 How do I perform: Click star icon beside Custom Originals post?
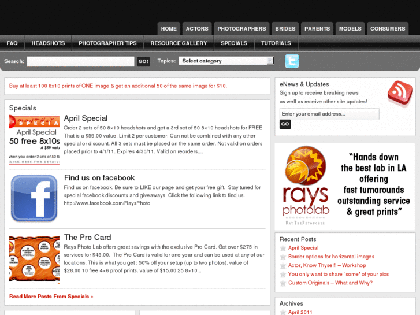[x=283, y=283]
